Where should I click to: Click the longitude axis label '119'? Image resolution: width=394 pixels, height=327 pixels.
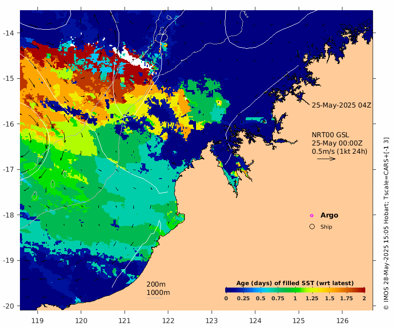pos(37,321)
